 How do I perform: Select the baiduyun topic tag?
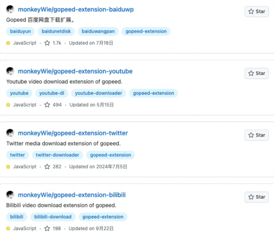pyautogui.click(x=20, y=31)
